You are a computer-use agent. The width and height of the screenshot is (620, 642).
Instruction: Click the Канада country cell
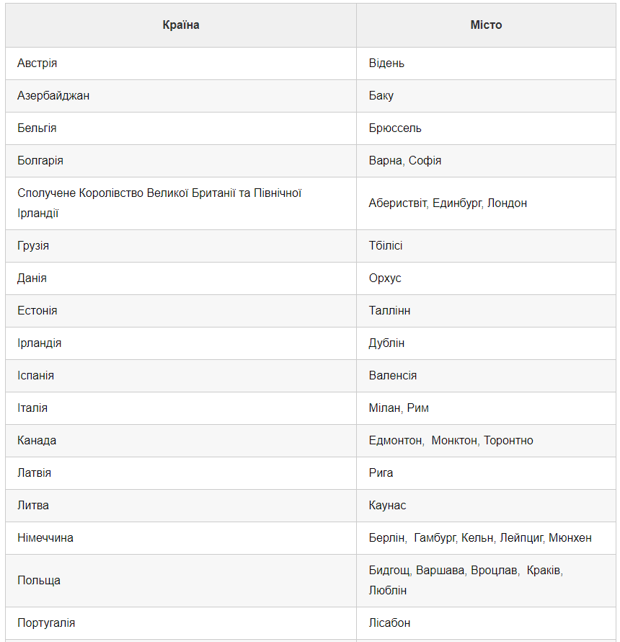tap(37, 441)
